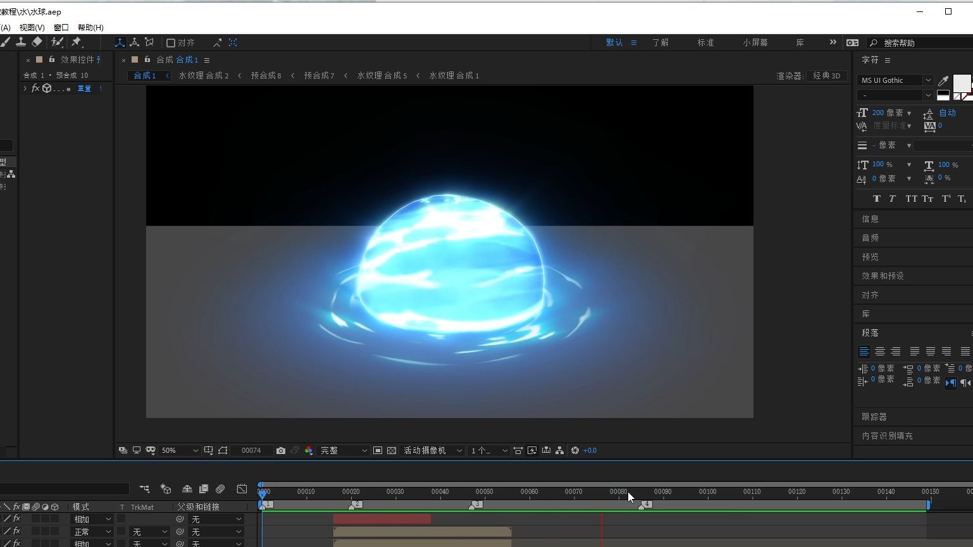Click the faux italic T button

point(892,199)
